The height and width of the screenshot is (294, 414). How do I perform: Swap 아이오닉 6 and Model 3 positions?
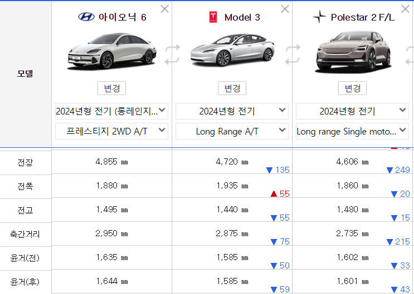tap(172, 55)
